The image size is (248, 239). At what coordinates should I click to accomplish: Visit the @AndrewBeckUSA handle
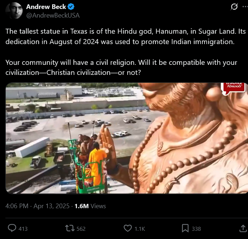click(x=53, y=15)
